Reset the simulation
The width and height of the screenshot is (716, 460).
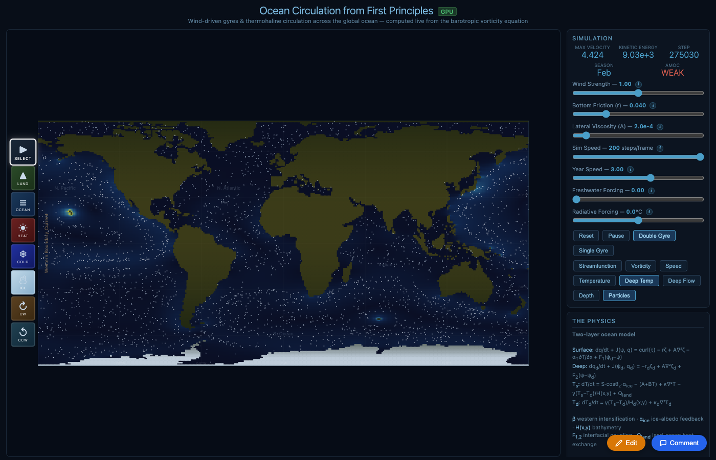click(586, 236)
